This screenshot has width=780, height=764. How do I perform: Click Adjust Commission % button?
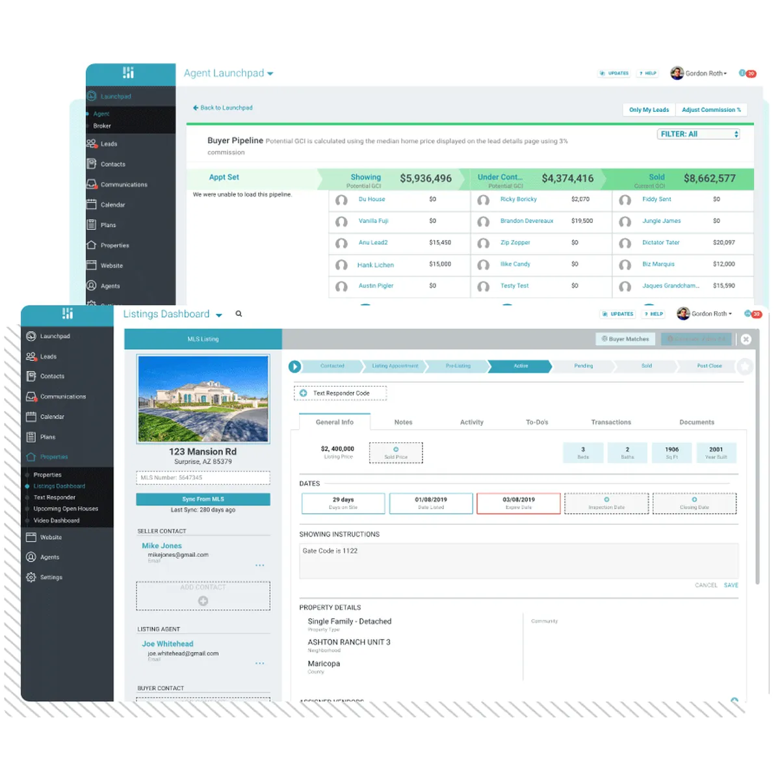pyautogui.click(x=711, y=110)
